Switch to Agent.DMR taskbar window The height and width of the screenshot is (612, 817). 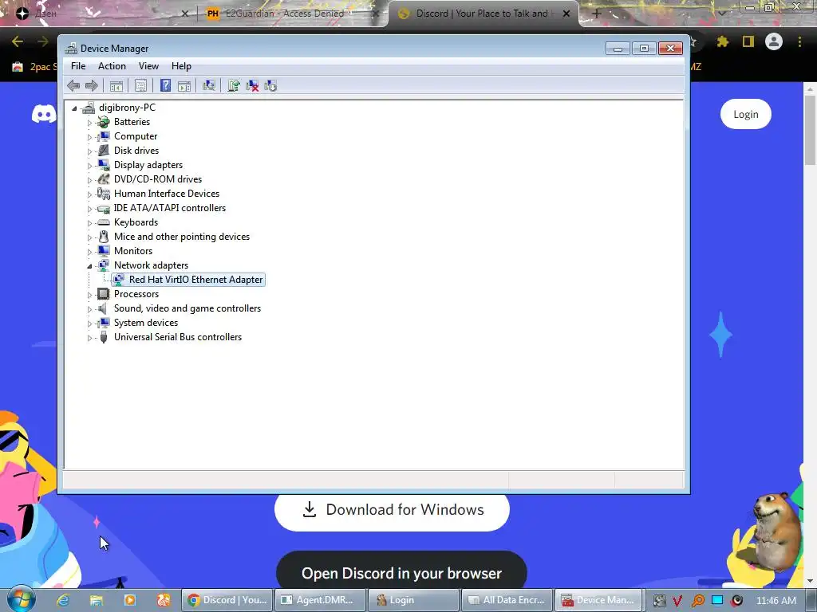[x=320, y=600]
